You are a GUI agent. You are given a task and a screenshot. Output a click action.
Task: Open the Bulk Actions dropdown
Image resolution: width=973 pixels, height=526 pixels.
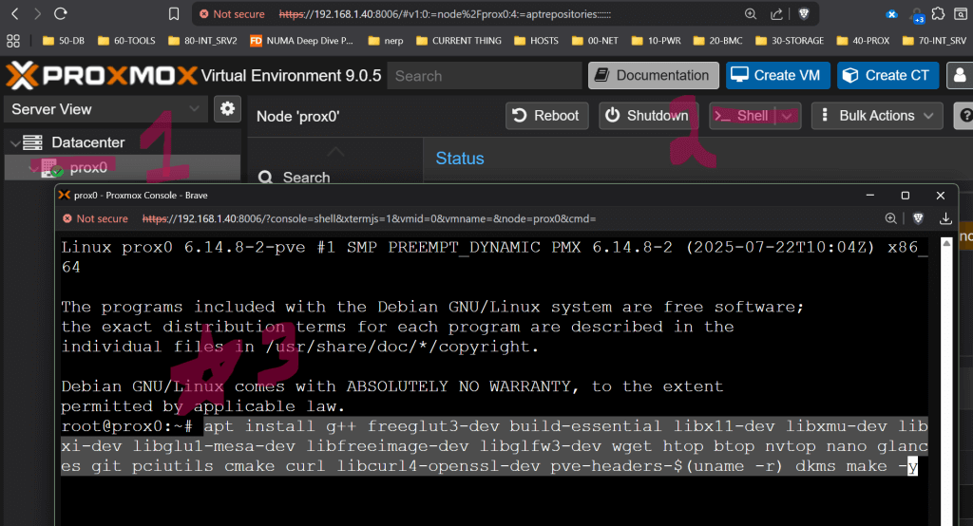[876, 116]
